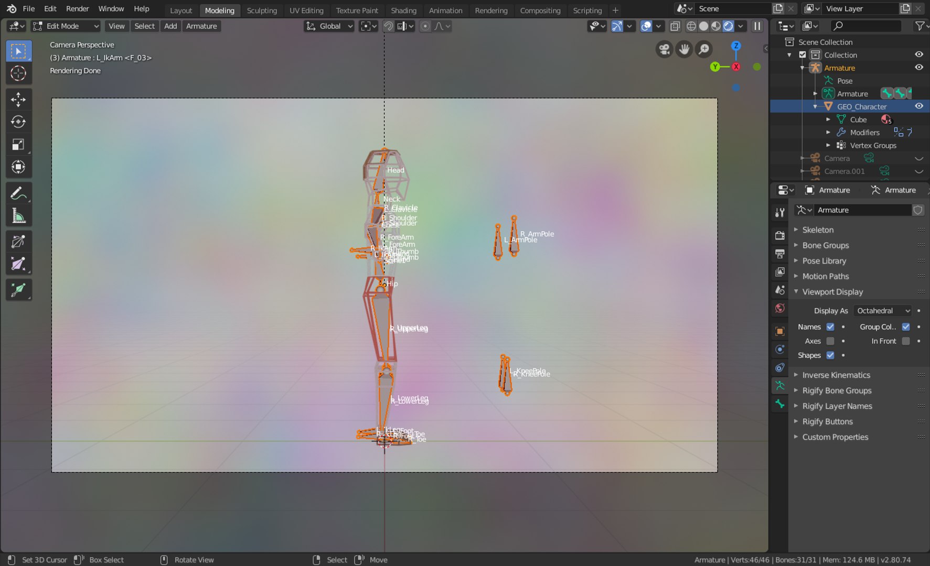Click the pan view hand icon
This screenshot has width=930, height=566.
click(684, 49)
